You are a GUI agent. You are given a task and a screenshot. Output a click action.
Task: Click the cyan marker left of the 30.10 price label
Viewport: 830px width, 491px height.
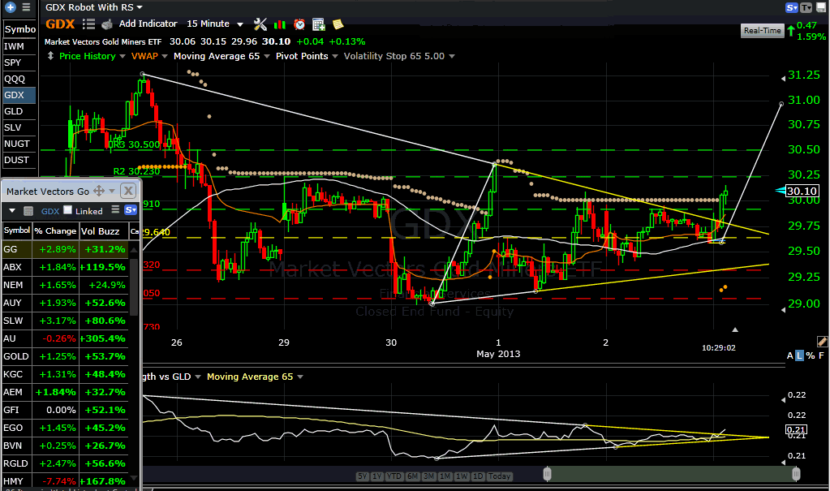point(780,191)
